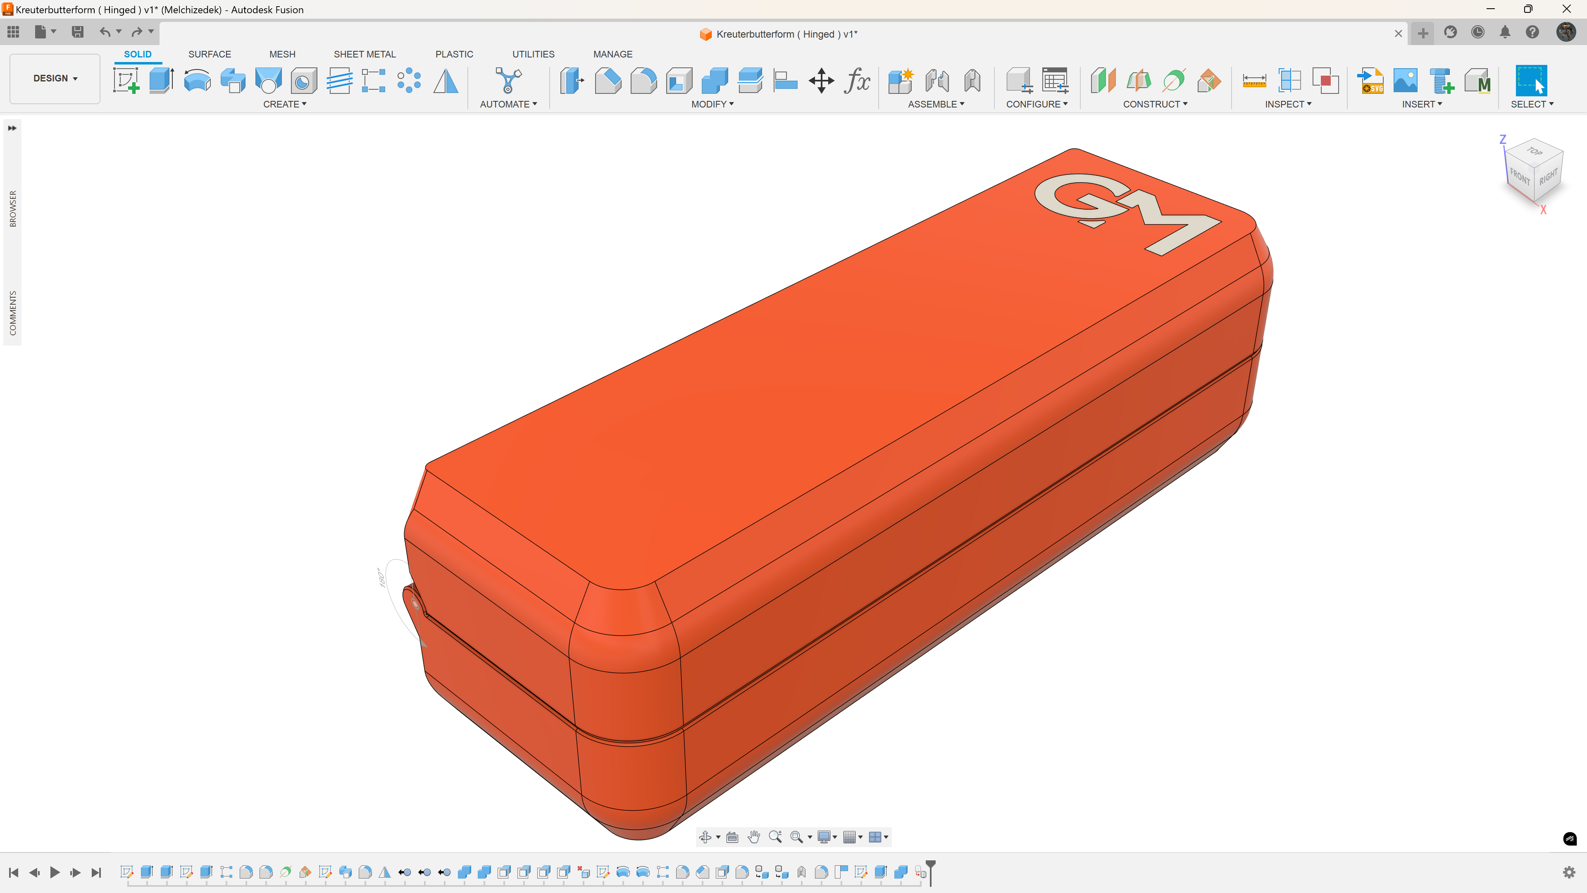The height and width of the screenshot is (893, 1587).
Task: Expand the CREATE dropdown menu
Action: (285, 104)
